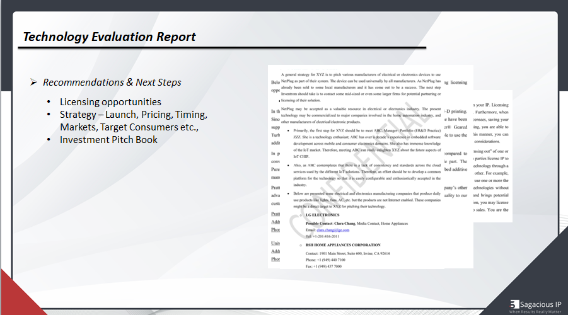Open the clara.chang@lge.com email link

(333, 230)
